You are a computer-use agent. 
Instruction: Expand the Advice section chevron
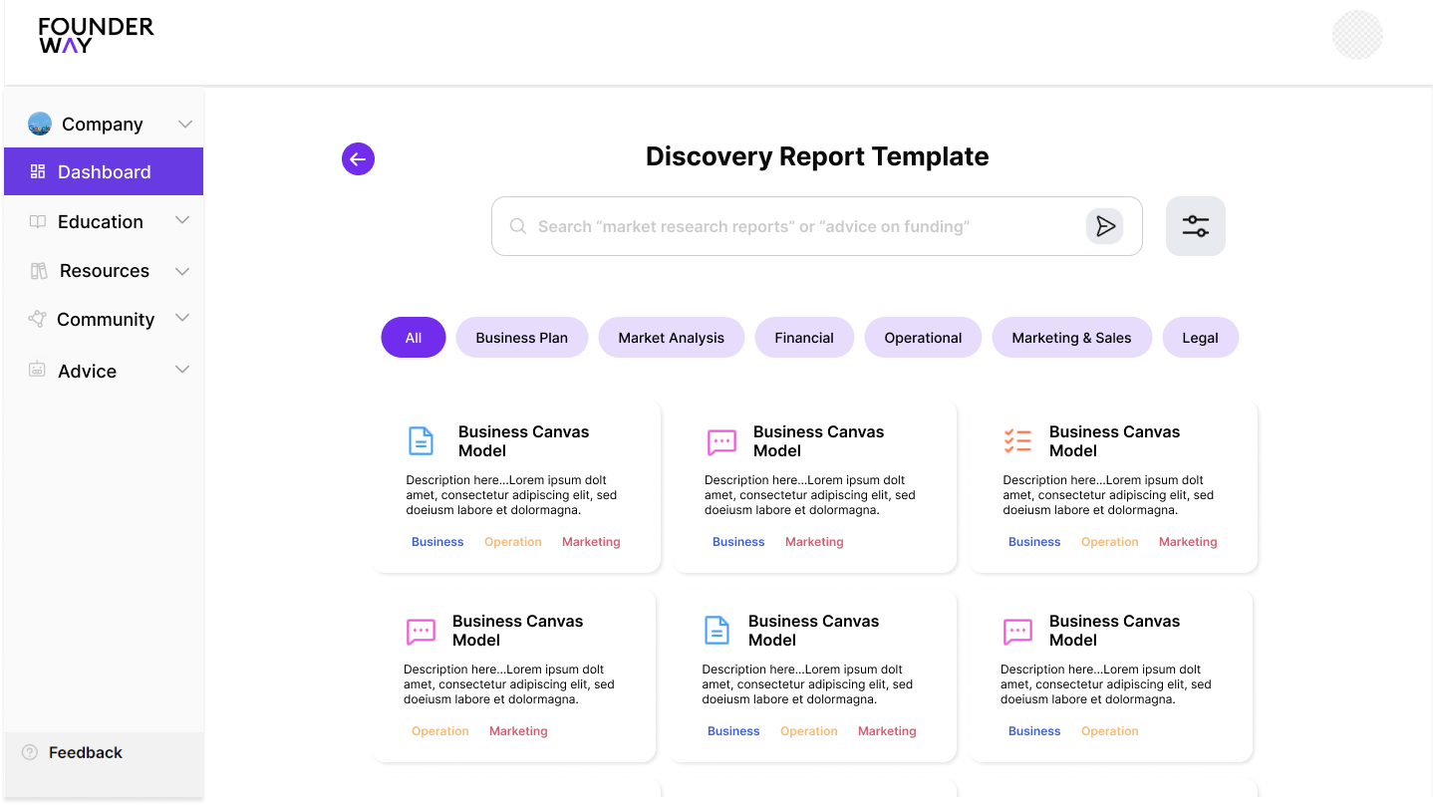182,370
